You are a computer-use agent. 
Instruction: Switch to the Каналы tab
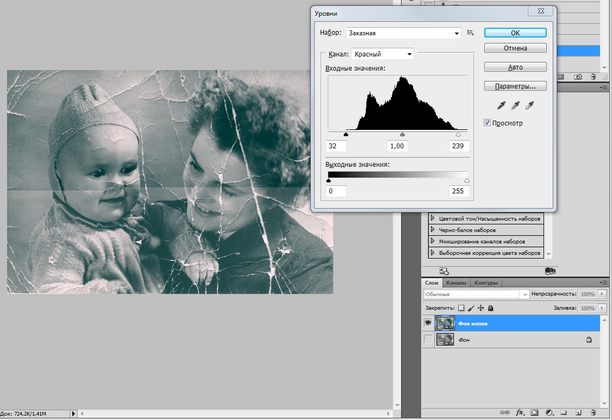pyautogui.click(x=456, y=283)
